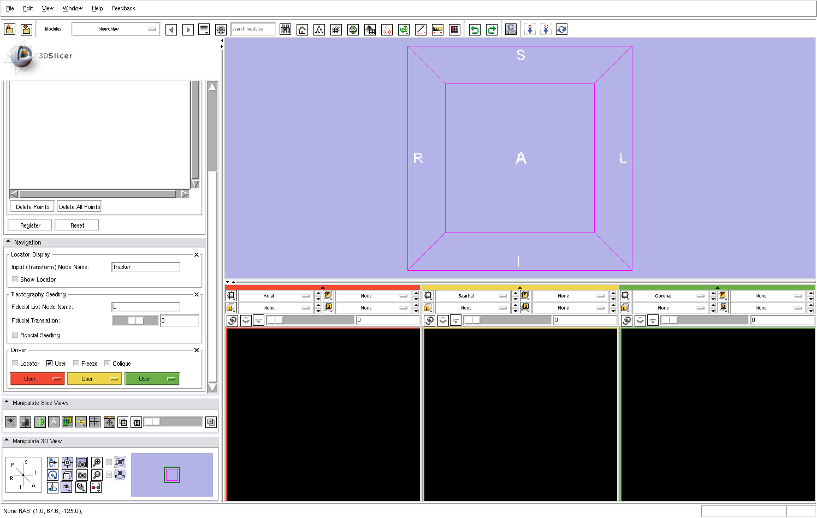Open the View menu
Image resolution: width=817 pixels, height=518 pixels.
click(48, 8)
